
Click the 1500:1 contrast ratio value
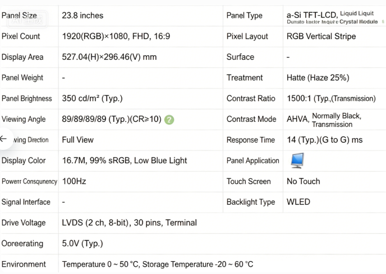[x=331, y=98]
